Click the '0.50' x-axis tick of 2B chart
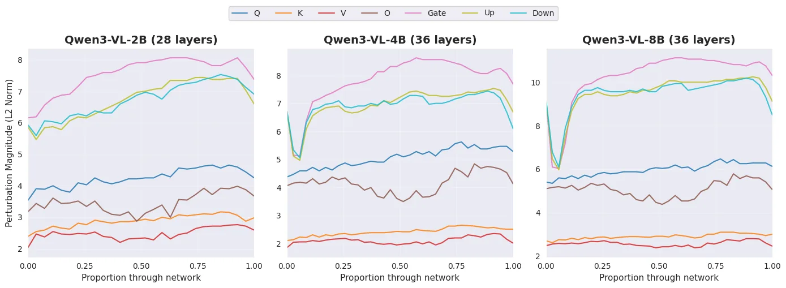The height and width of the screenshot is (288, 786). pos(141,265)
